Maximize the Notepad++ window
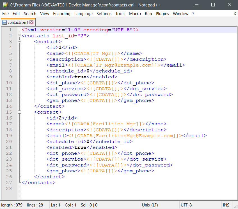Image resolution: width=238 pixels, height=209 pixels. (213, 5)
